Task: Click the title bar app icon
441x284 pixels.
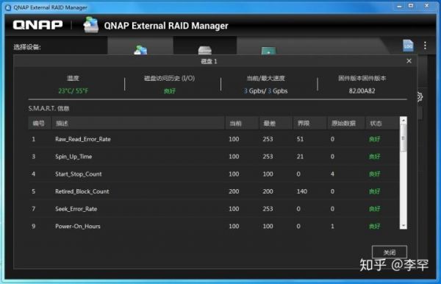Action: (x=8, y=7)
